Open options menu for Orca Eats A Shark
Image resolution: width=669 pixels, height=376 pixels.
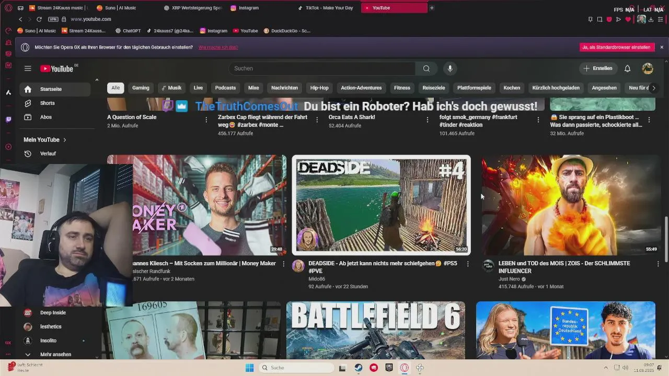click(x=428, y=120)
